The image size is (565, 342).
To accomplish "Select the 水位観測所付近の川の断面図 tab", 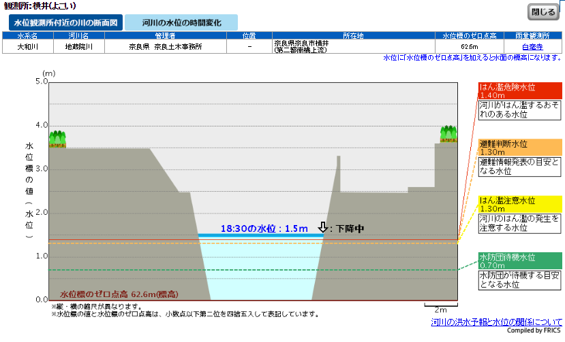I will pyautogui.click(x=65, y=22).
